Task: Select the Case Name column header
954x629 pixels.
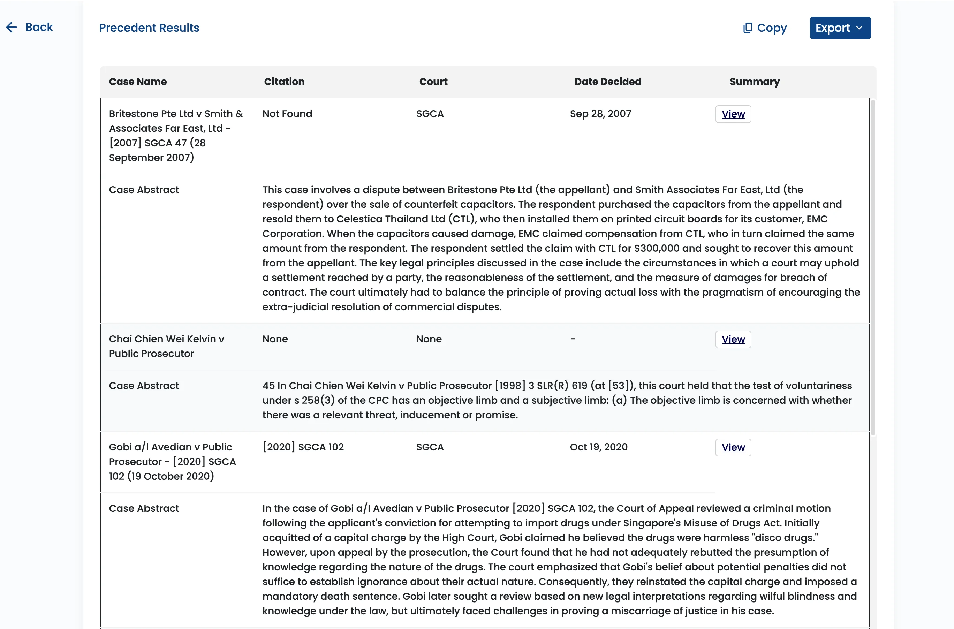Action: click(138, 82)
